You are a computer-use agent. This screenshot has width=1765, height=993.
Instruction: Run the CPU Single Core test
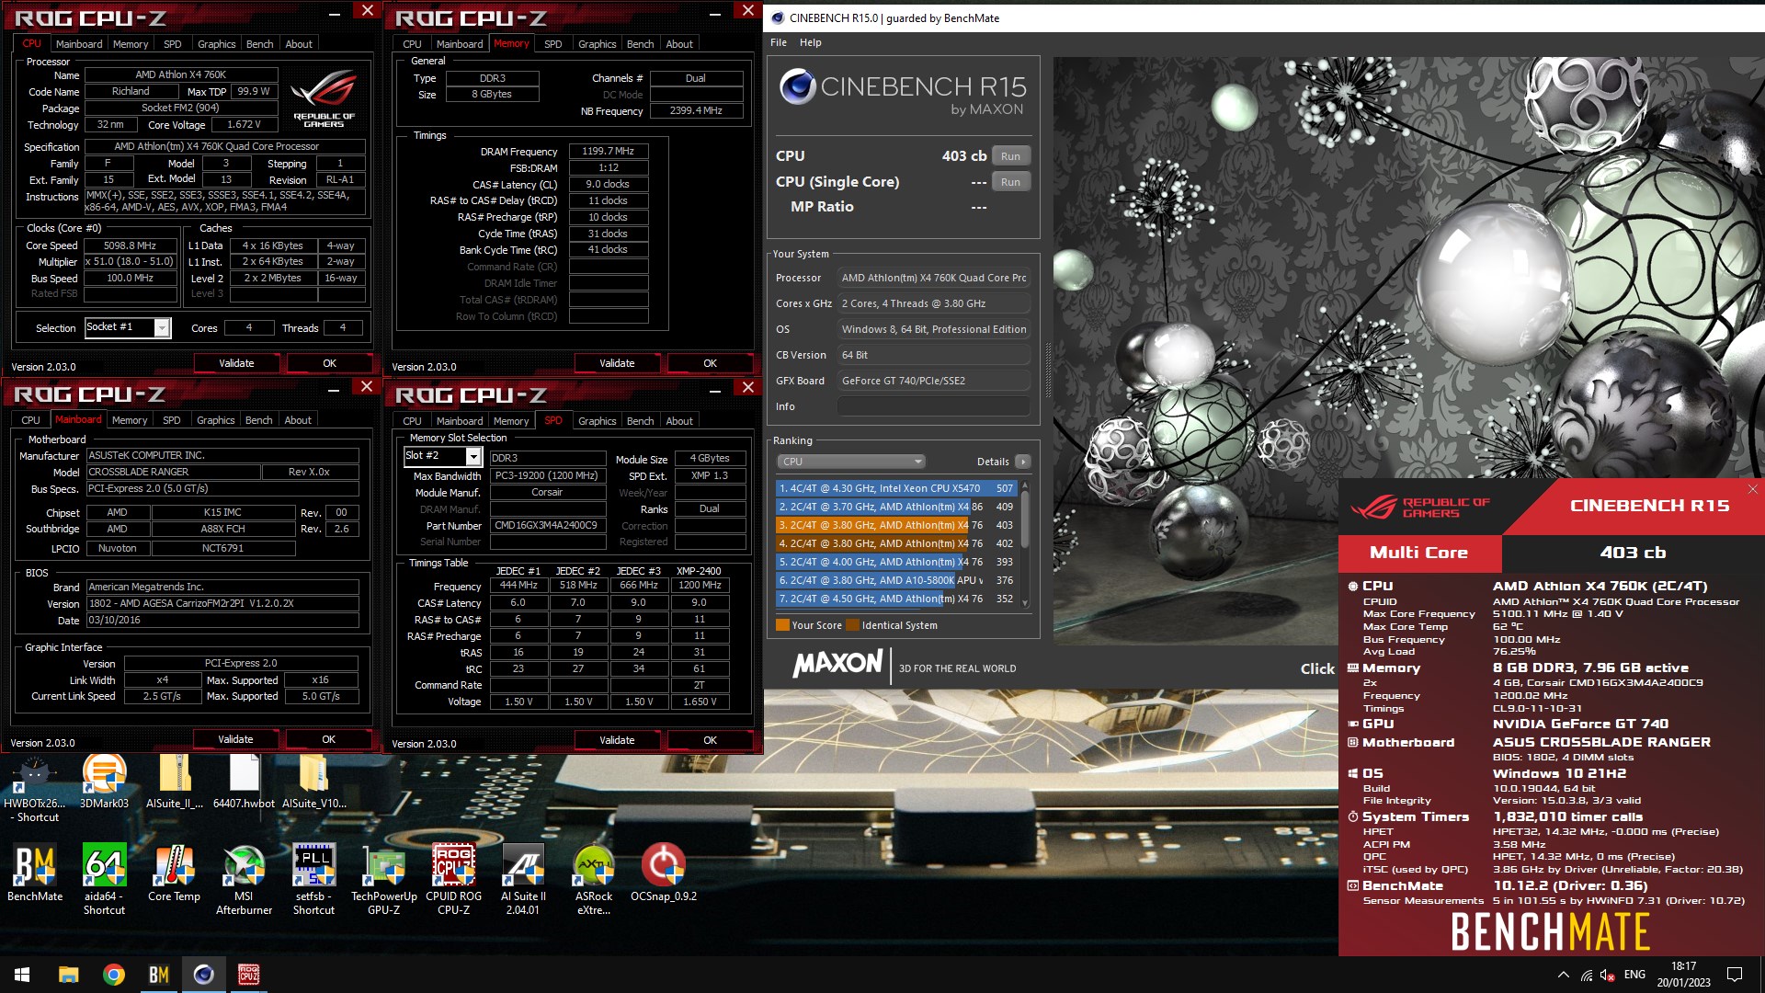point(1011,182)
